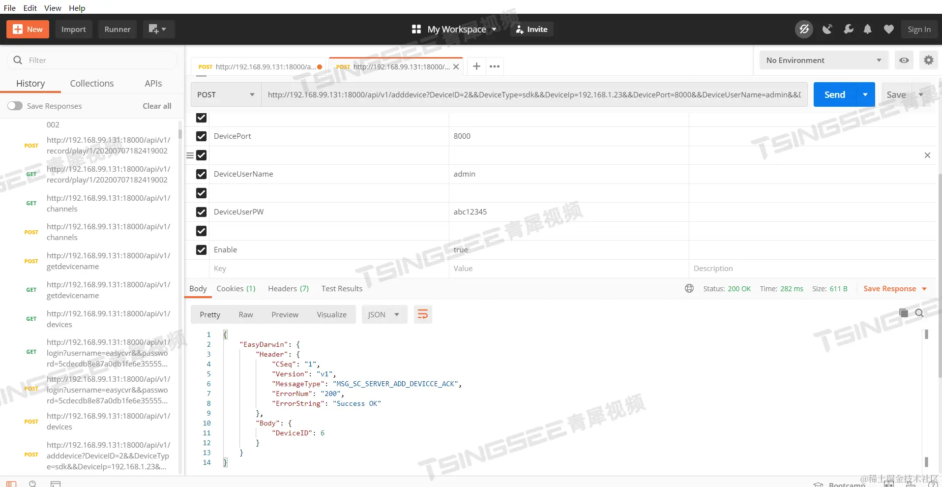Uncheck the empty row below DeviceUserPW
Viewport: 942px width, 487px height.
pyautogui.click(x=201, y=231)
